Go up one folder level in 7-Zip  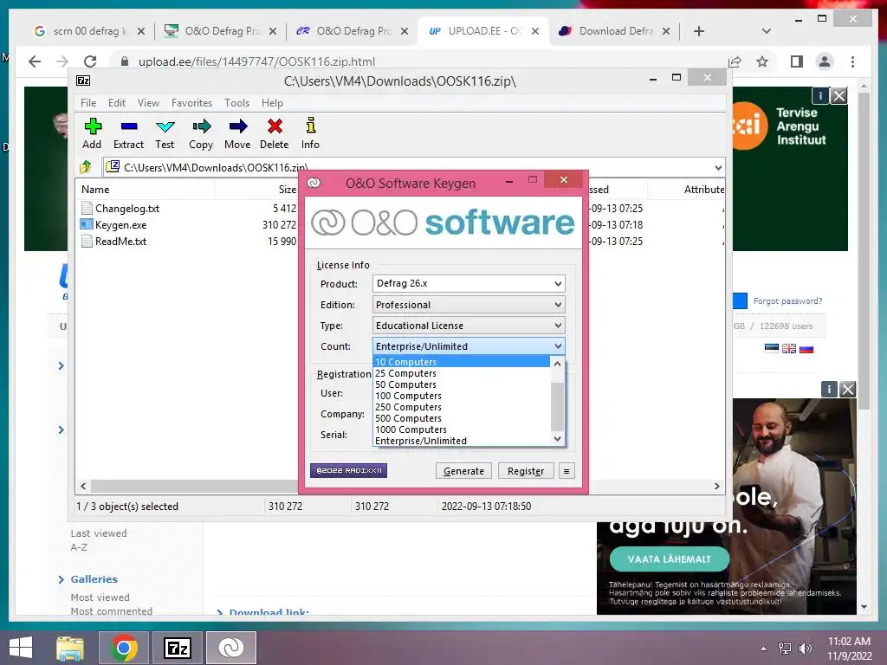86,167
